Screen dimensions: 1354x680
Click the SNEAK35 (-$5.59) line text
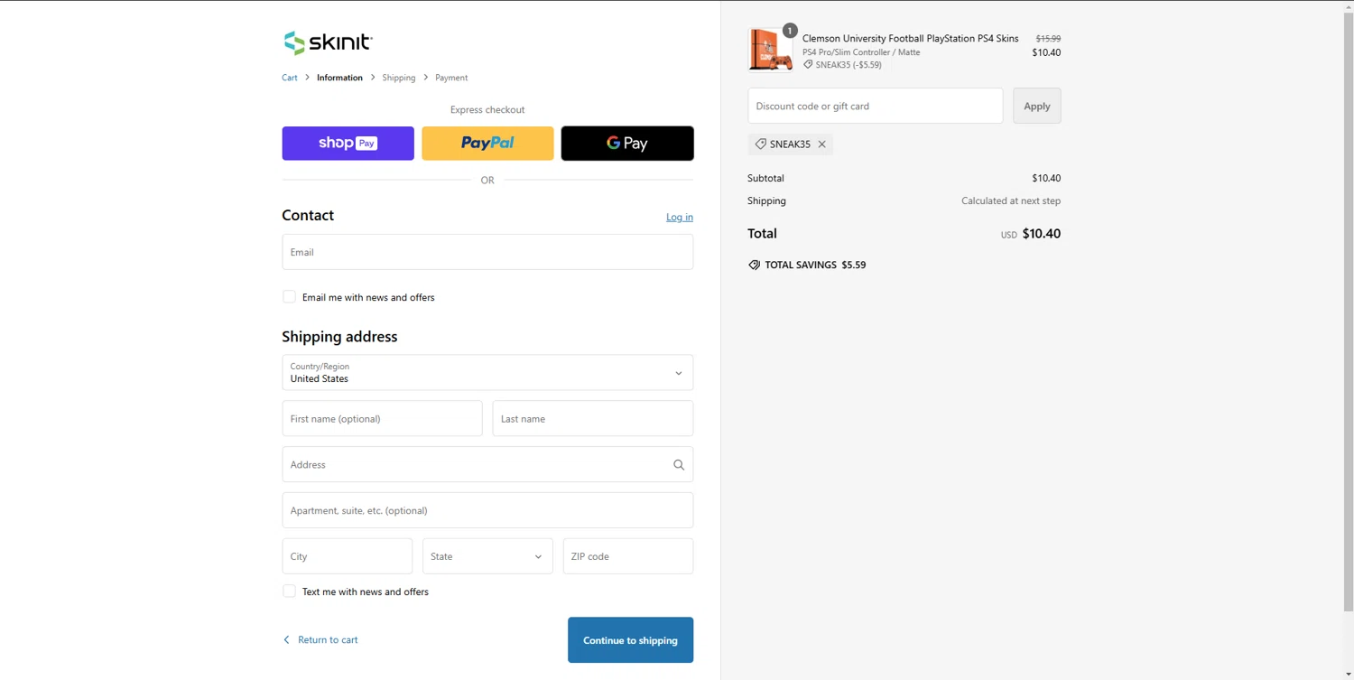[849, 65]
